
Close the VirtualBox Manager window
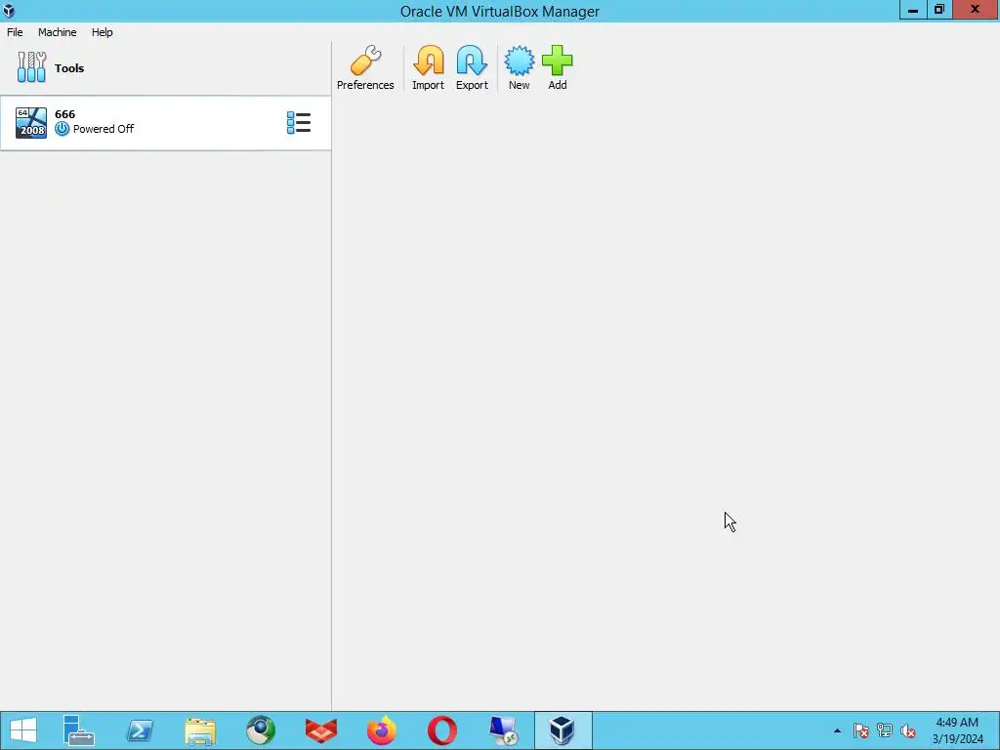(976, 10)
